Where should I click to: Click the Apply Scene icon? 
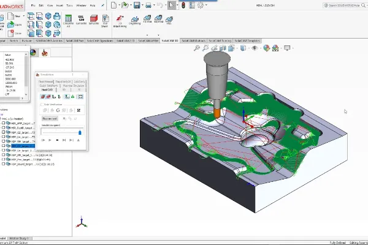coord(275,48)
